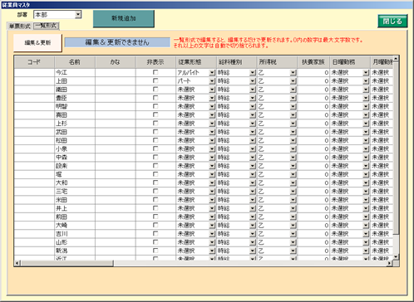Check the 非表示 box for 真田
Image resolution: width=414 pixels, height=302 pixels.
click(155, 114)
